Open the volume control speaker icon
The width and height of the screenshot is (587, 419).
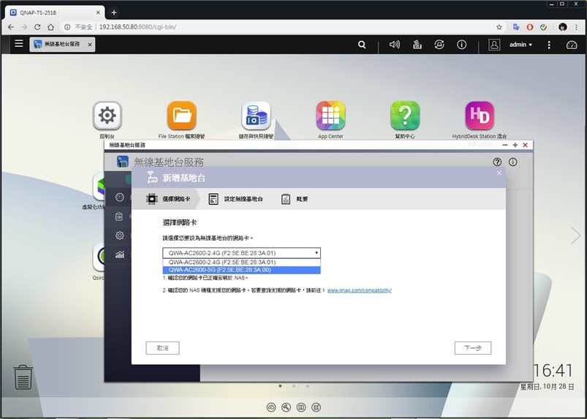[x=395, y=45]
